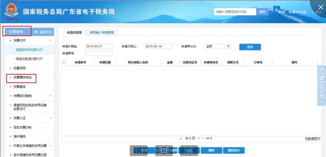Click the back-to-top arrow in the floating sidebar
Image resolution: width=326 pixels, height=157 pixels.
click(322, 102)
